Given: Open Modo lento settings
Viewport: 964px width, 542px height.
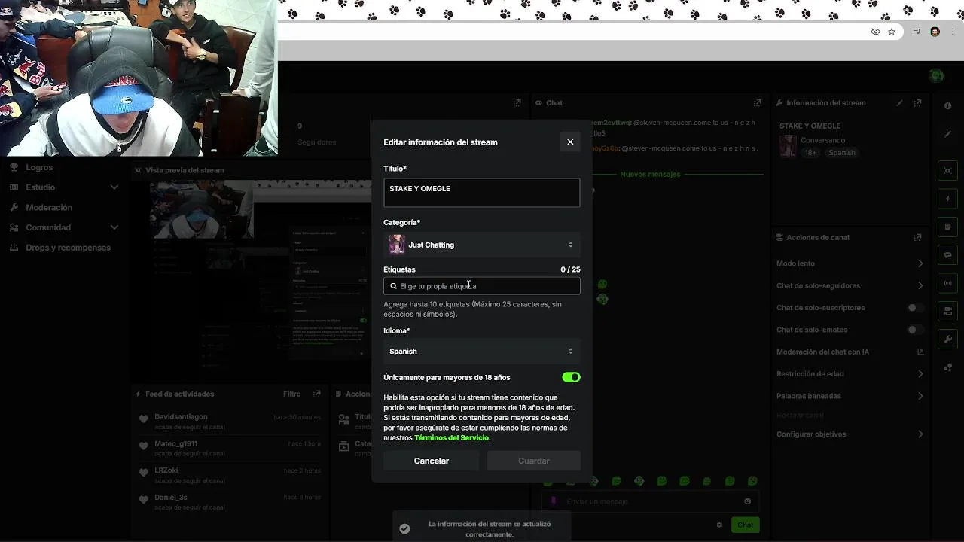Looking at the screenshot, I should pos(850,263).
